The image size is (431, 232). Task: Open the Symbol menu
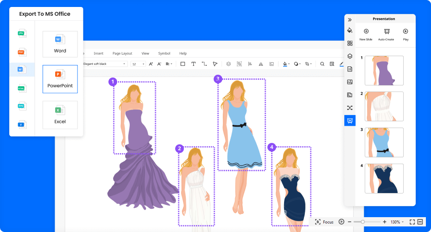click(164, 53)
